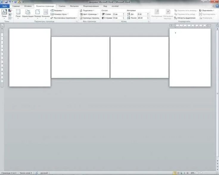This screenshot has height=175, width=219.
Task: Open Область выделения selection pane
Action: tap(185, 18)
